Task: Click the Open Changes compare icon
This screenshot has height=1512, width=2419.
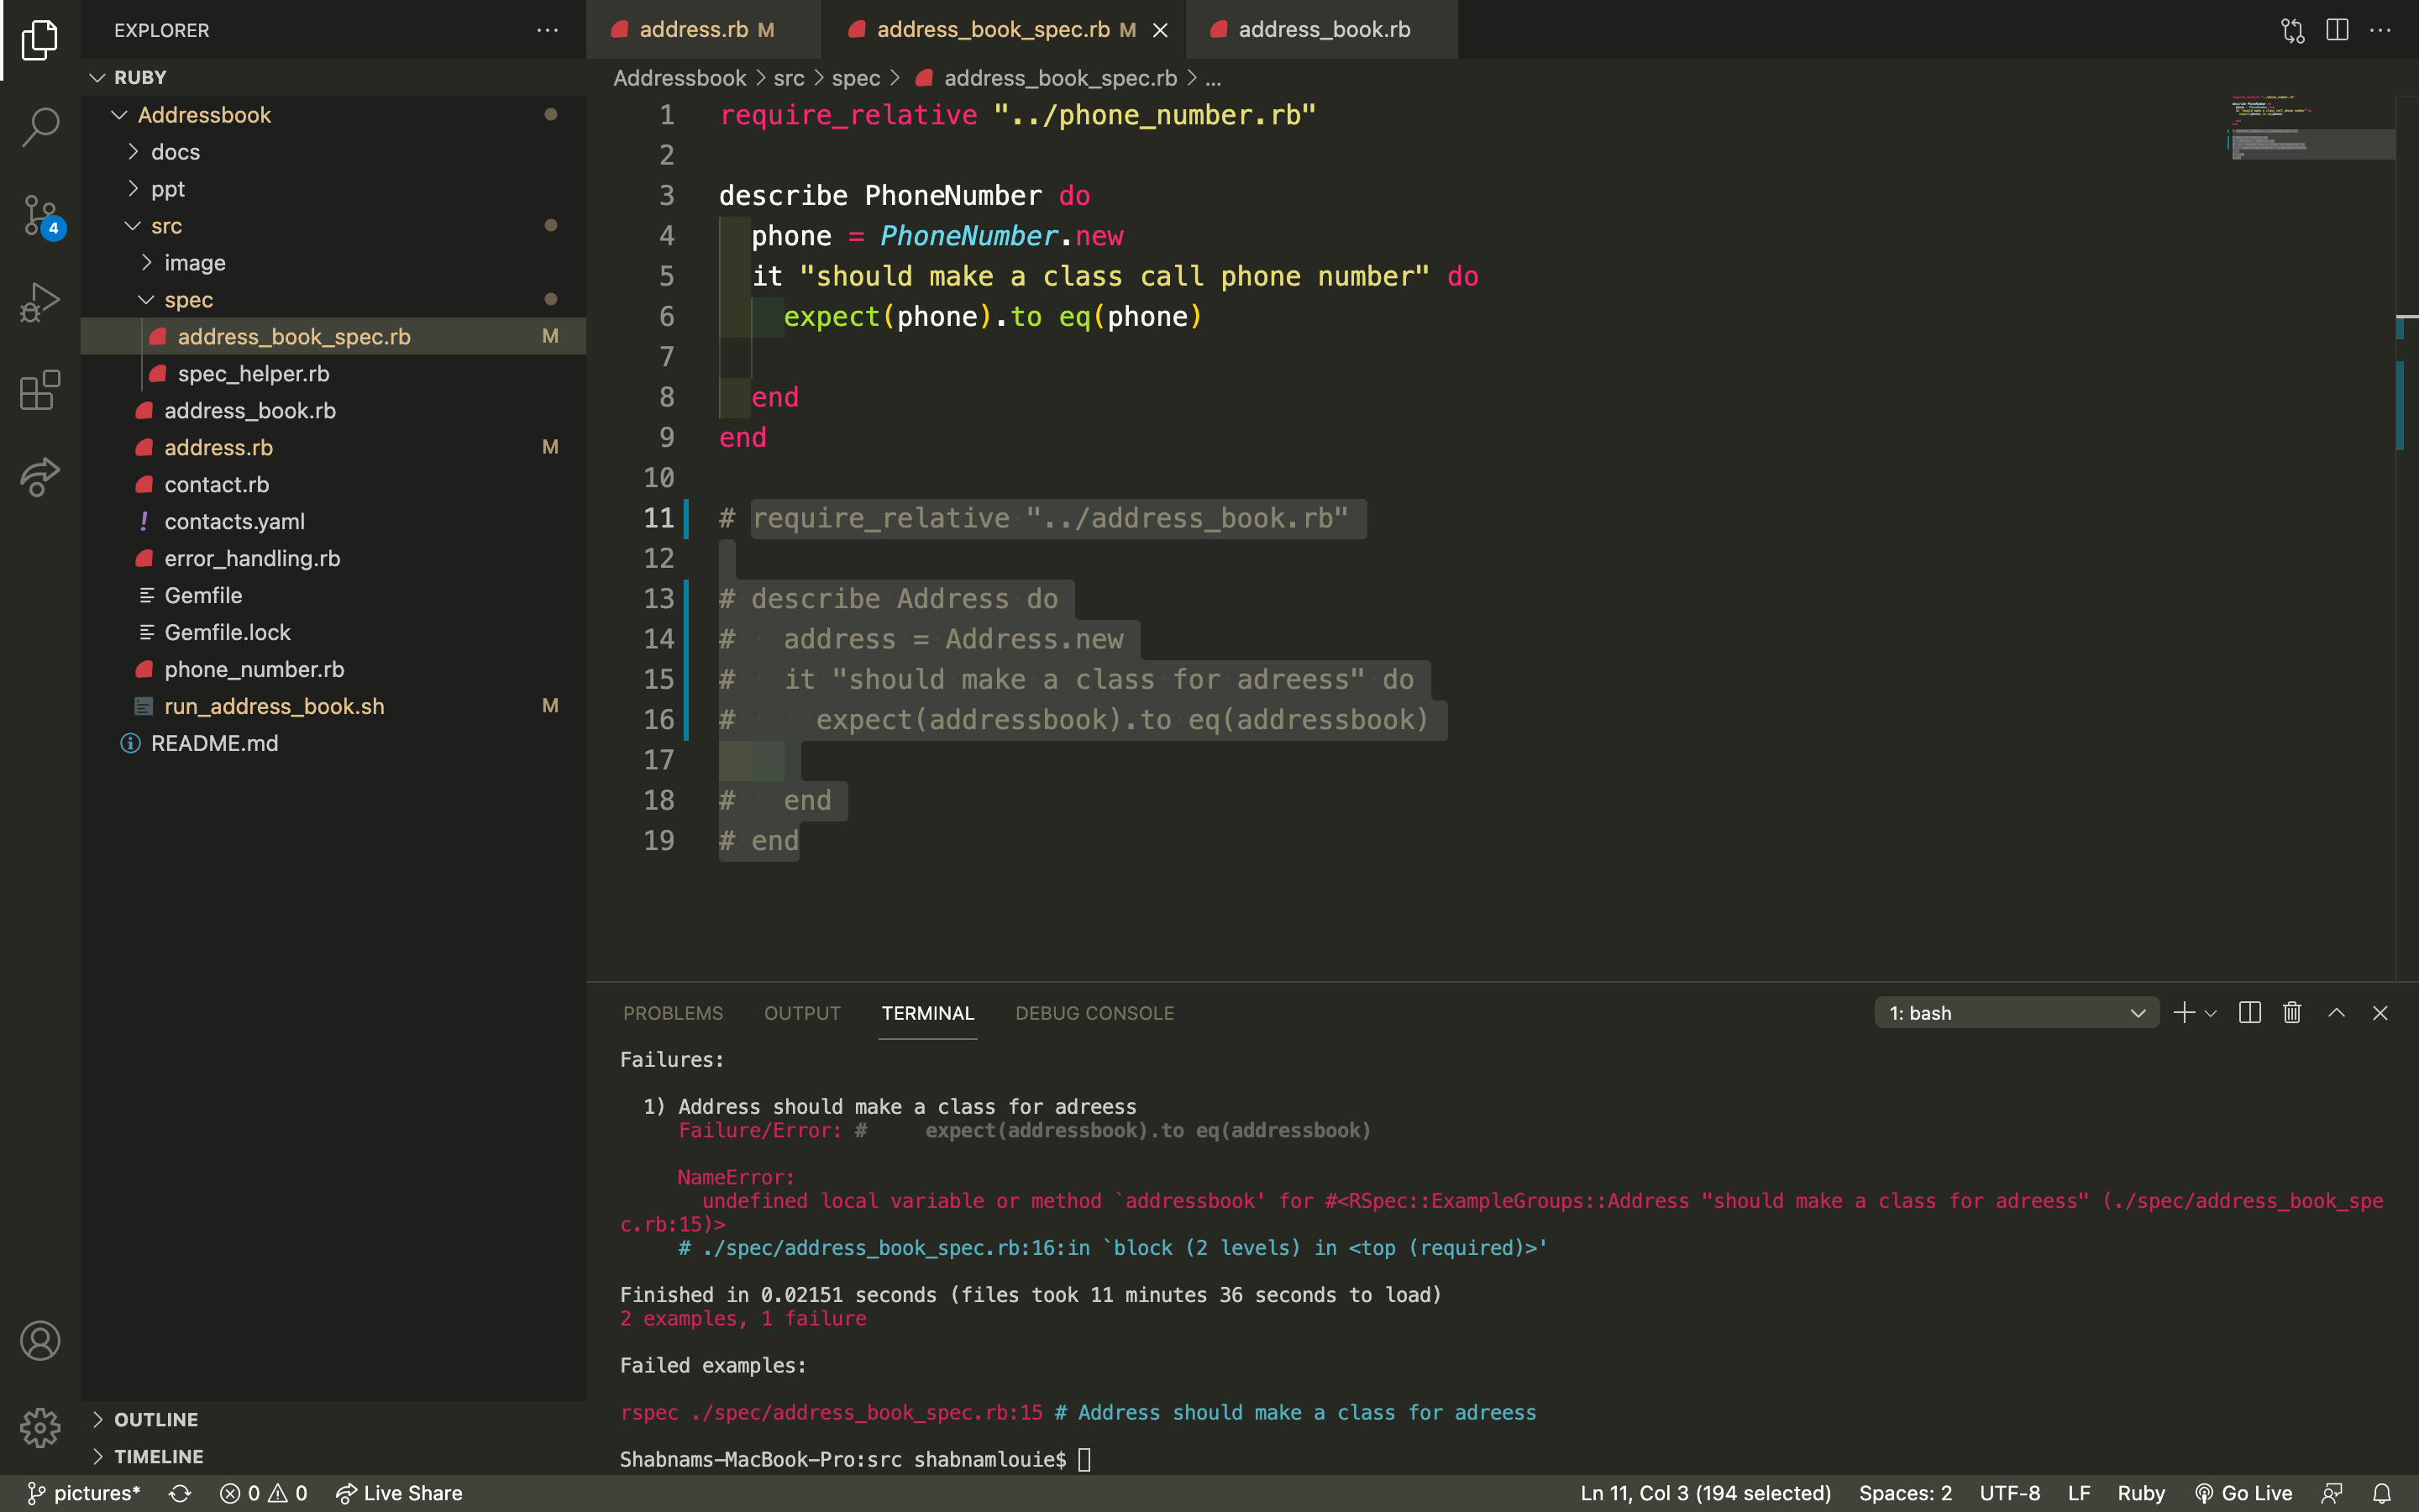Action: point(2292,30)
